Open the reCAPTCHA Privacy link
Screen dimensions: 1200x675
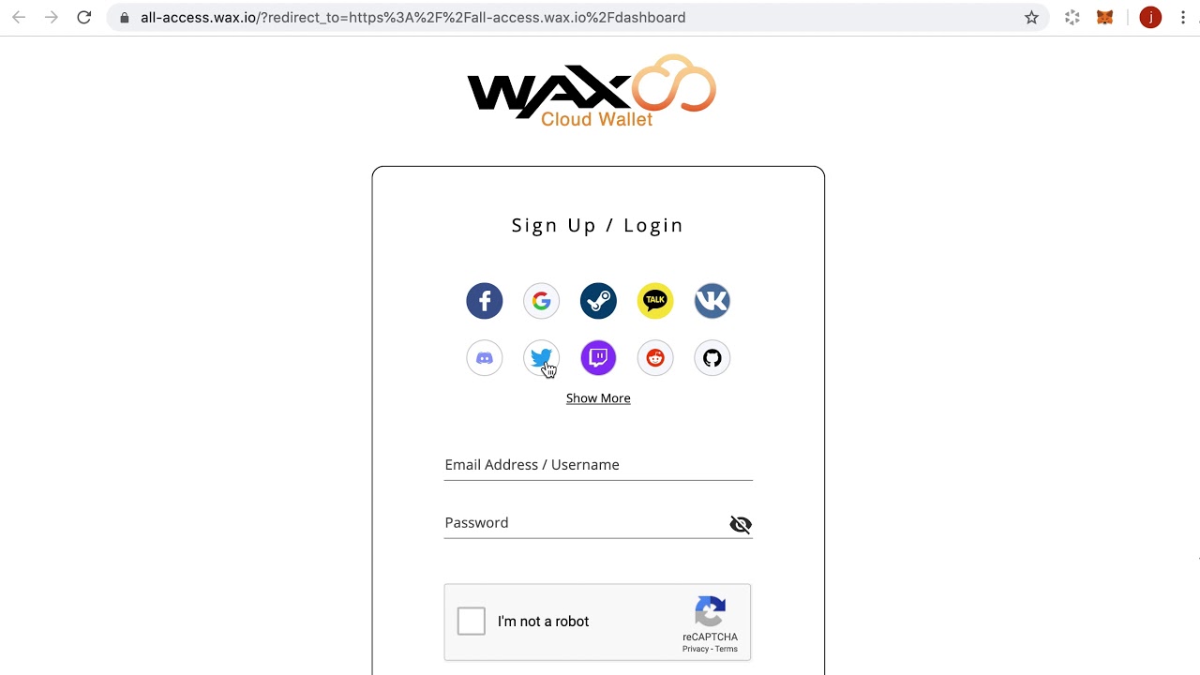point(696,649)
